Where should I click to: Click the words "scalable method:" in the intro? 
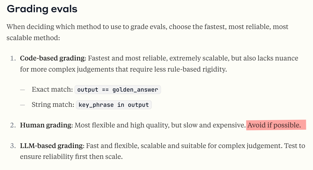click(x=33, y=38)
